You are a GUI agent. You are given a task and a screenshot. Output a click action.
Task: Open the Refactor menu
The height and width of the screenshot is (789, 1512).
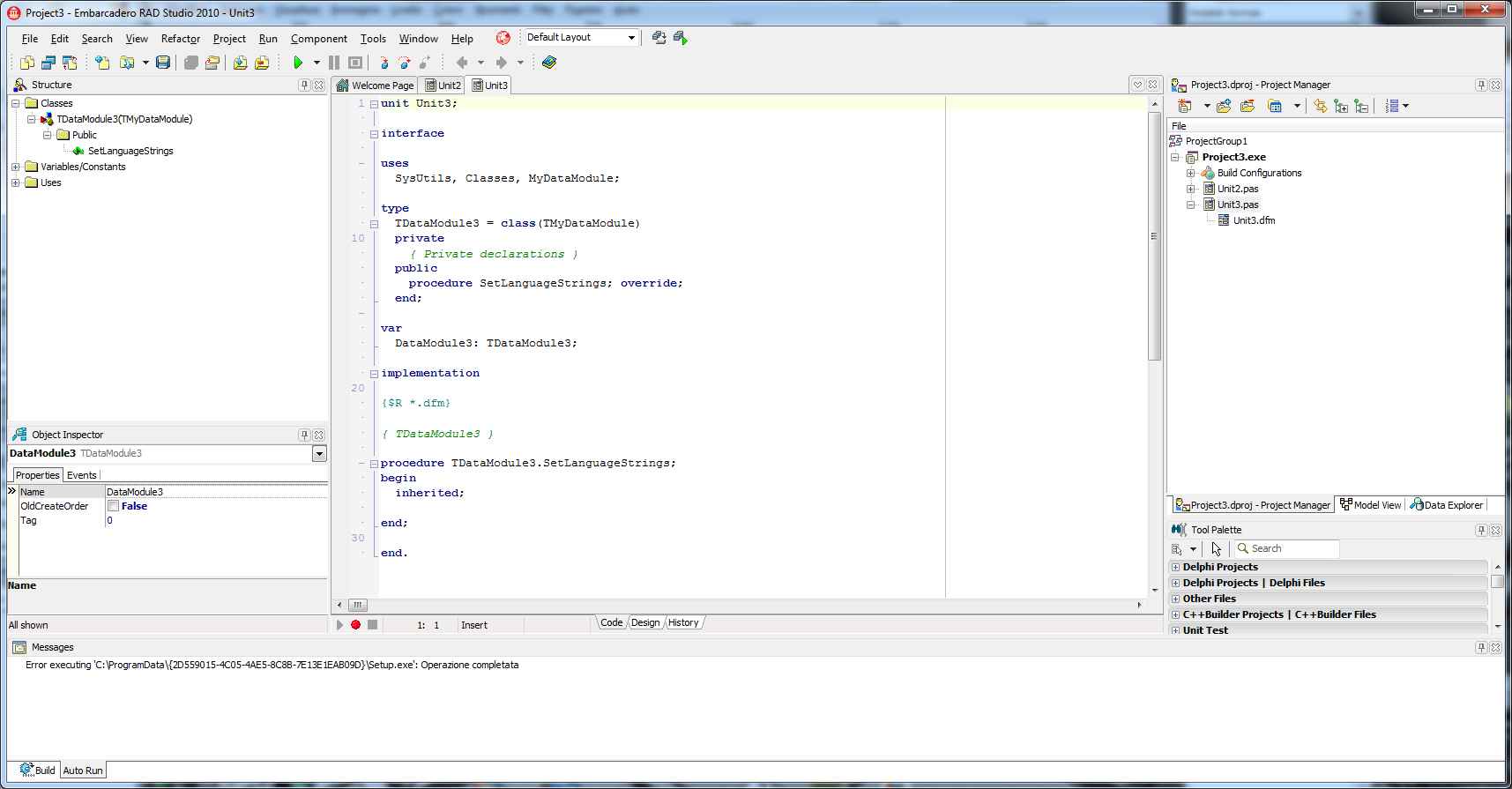tap(181, 39)
